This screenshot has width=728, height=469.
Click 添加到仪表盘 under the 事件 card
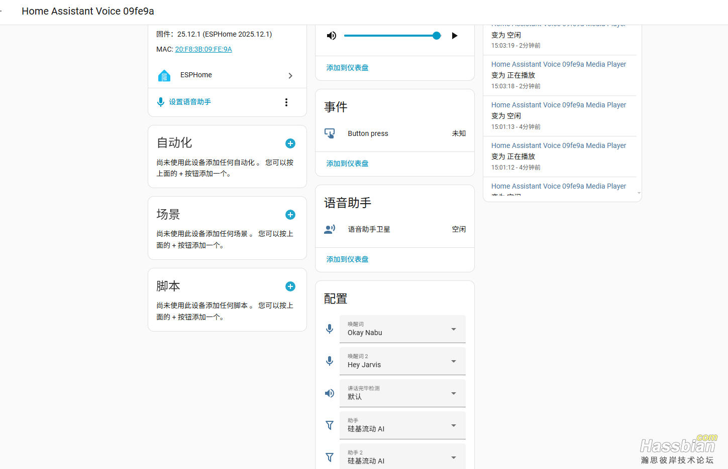348,164
